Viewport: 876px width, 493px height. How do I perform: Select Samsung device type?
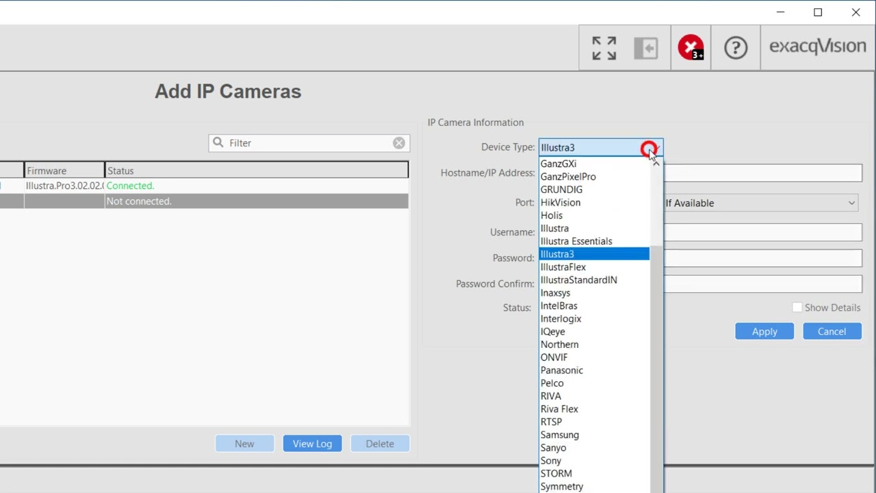(594, 435)
